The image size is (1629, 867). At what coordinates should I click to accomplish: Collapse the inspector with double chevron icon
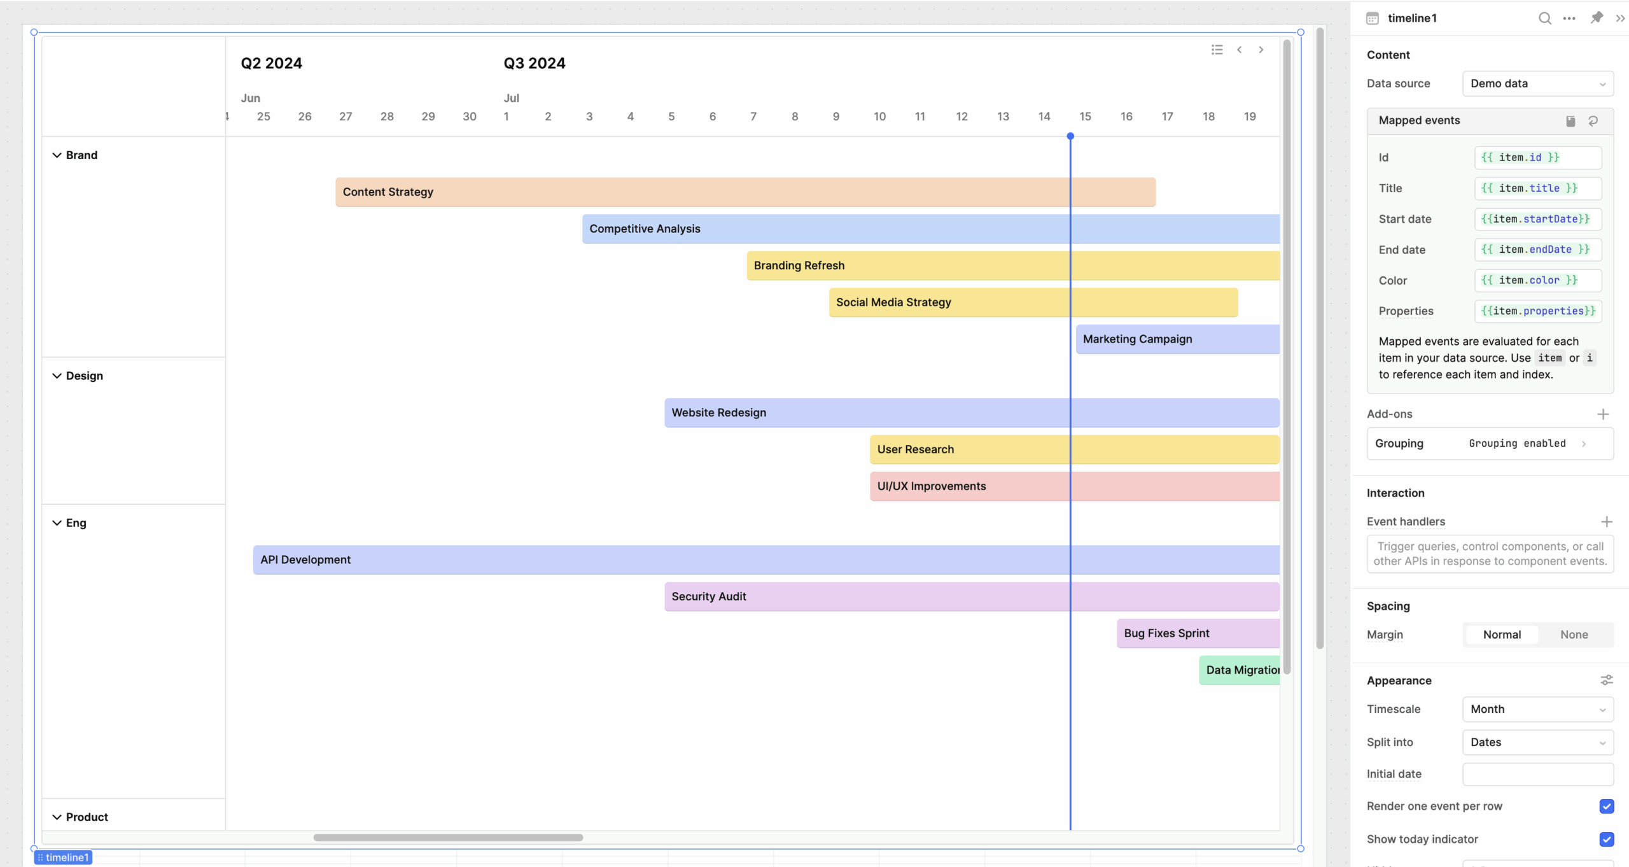(1620, 18)
